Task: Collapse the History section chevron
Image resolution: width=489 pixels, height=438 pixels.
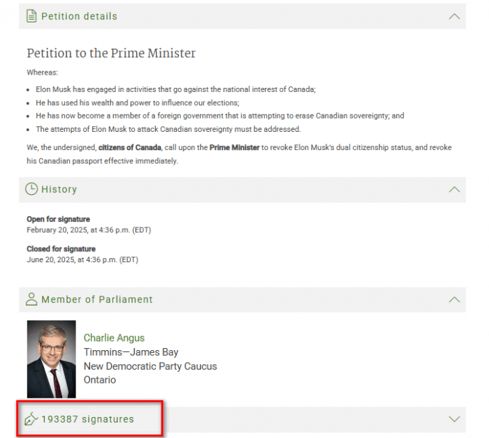Action: pos(454,189)
